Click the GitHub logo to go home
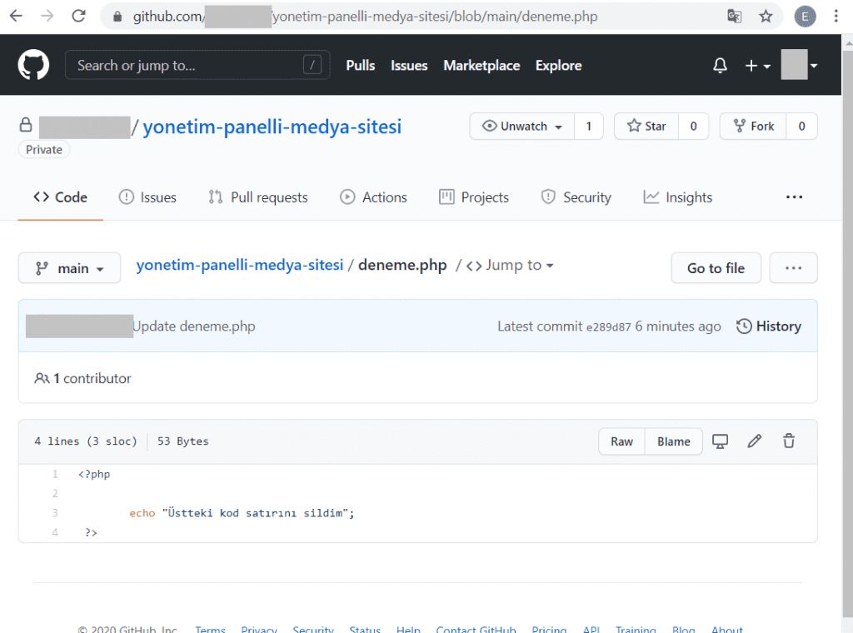Screen dimensions: 853x633 coord(33,64)
